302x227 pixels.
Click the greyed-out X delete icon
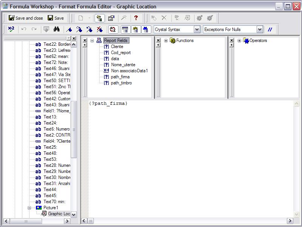coord(164,18)
